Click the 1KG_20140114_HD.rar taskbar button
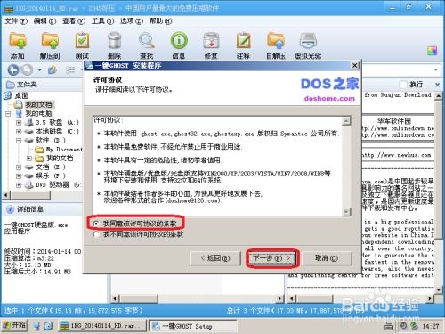The height and width of the screenshot is (334, 445). point(102,326)
